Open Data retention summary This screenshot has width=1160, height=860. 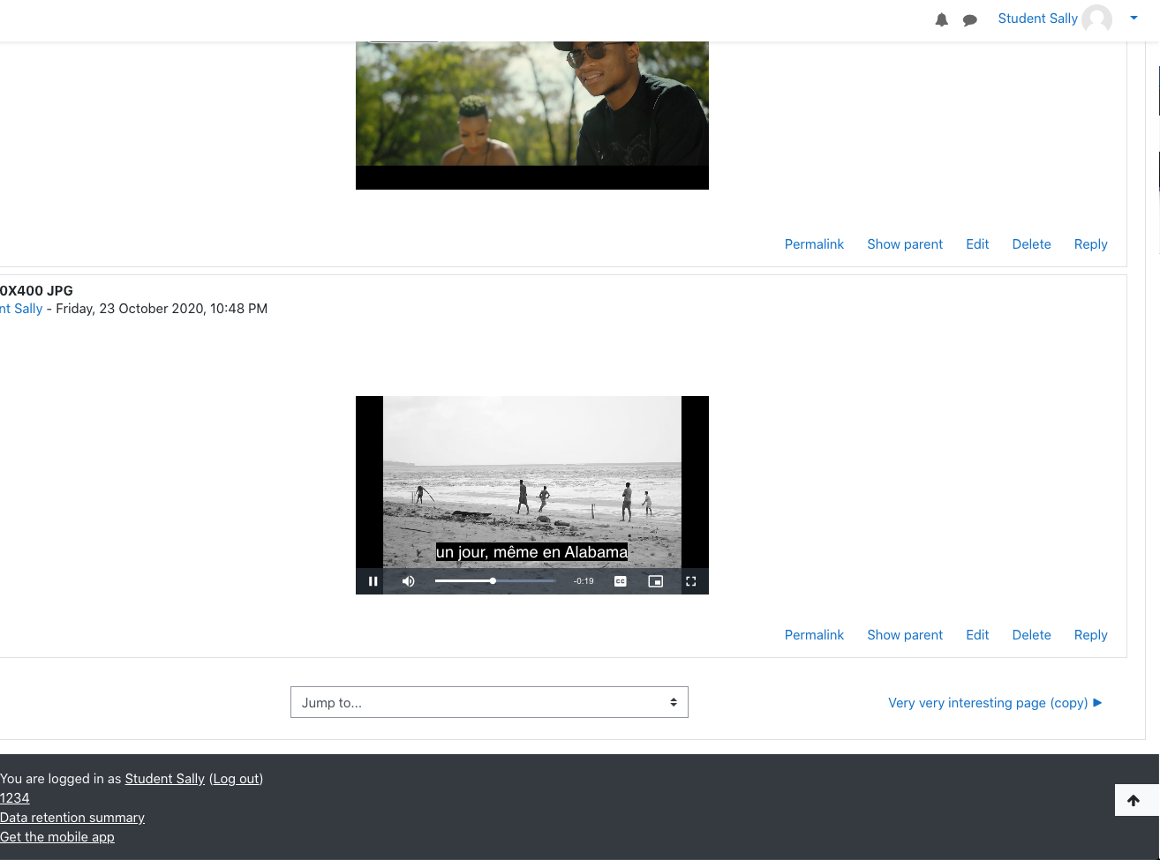(x=72, y=818)
